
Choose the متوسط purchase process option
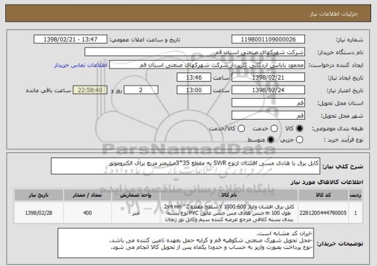(271, 140)
